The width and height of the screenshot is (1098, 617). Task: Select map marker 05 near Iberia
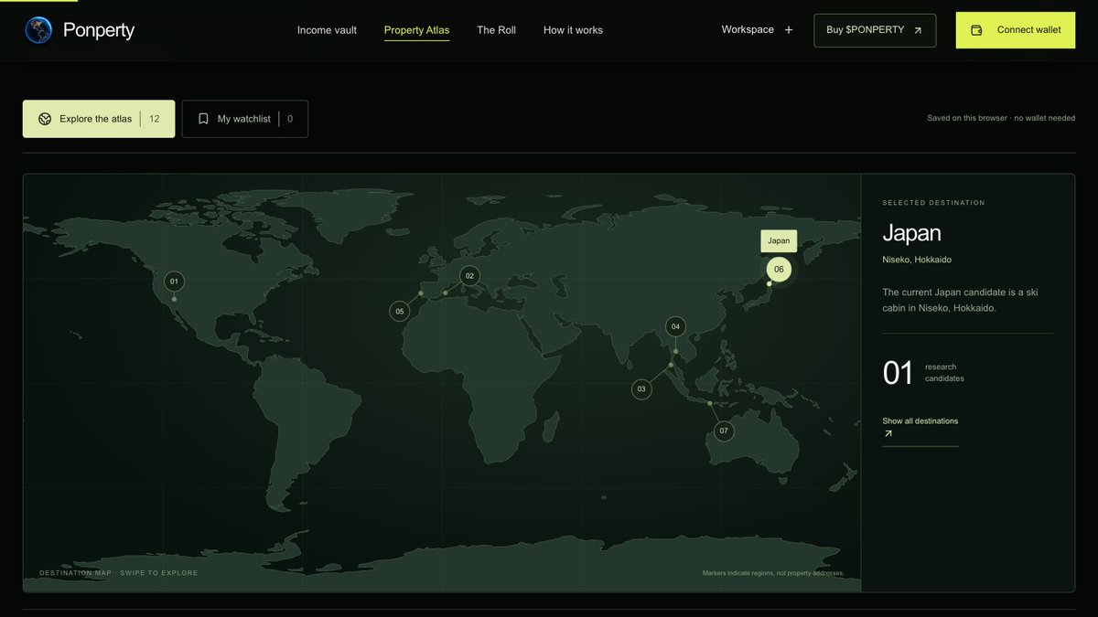[399, 312]
